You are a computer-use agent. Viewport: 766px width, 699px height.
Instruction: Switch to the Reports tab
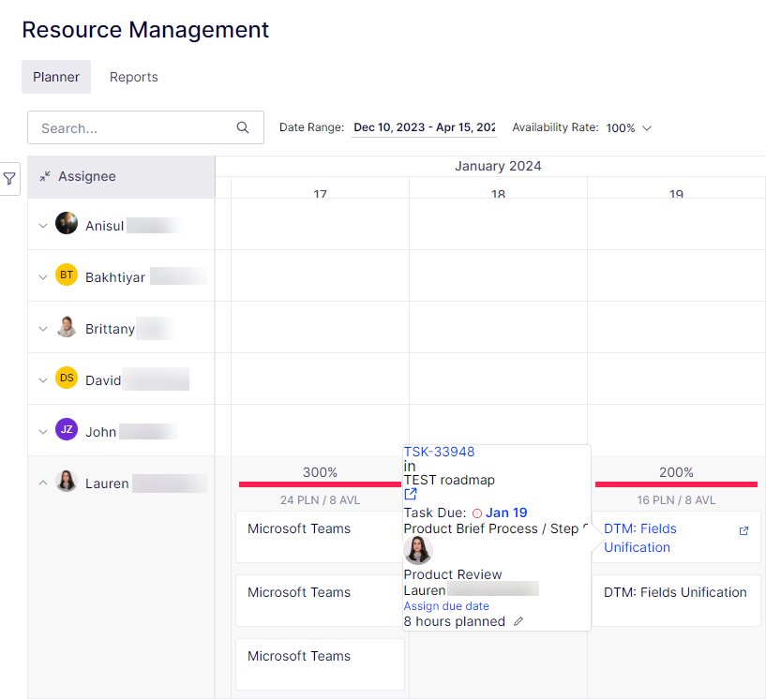[x=134, y=77]
